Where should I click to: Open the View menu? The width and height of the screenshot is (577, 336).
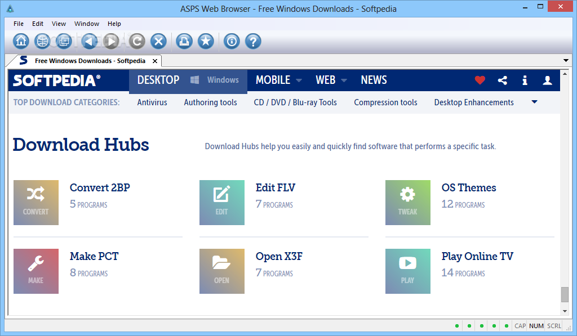coord(59,24)
